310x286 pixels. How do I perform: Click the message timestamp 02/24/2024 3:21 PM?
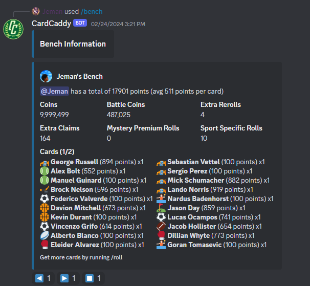coord(118,24)
